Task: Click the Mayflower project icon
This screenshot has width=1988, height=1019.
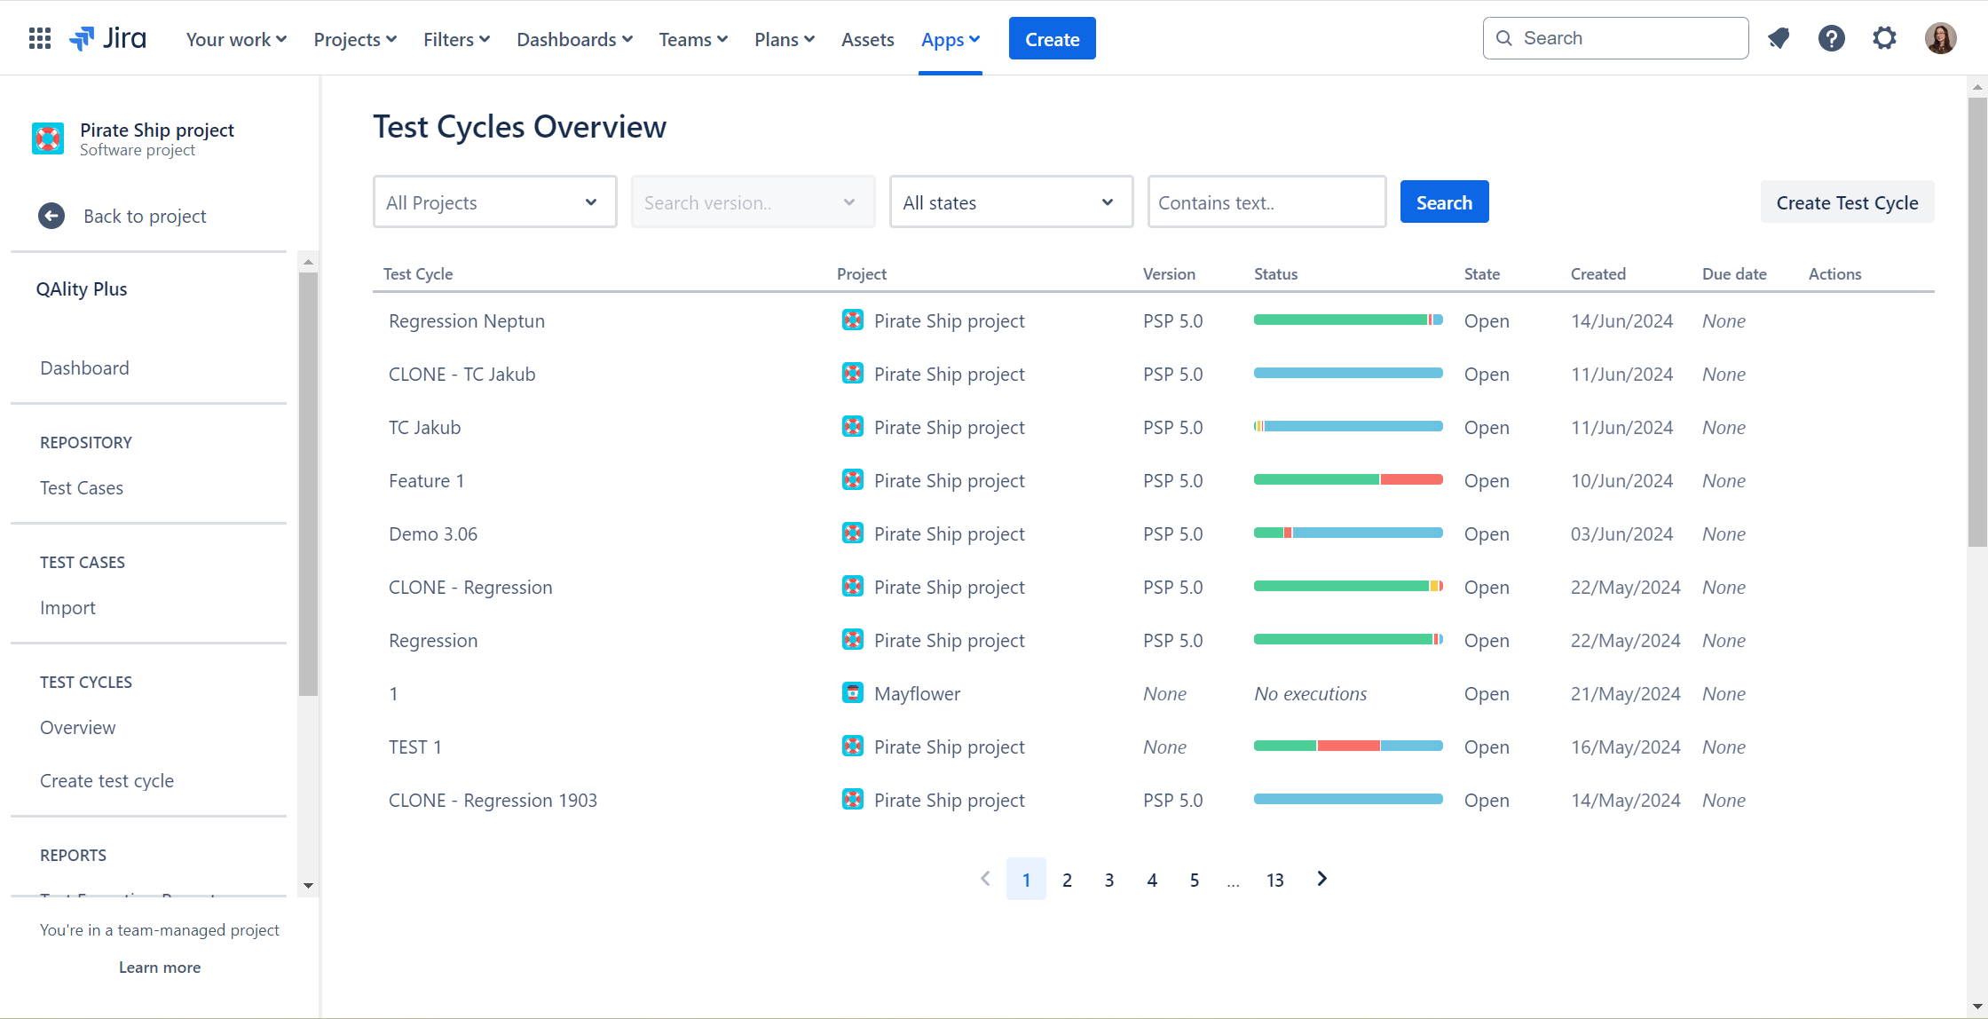Action: coord(853,692)
